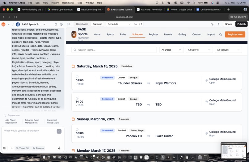Open chat settings gear icon

pos(4,148)
